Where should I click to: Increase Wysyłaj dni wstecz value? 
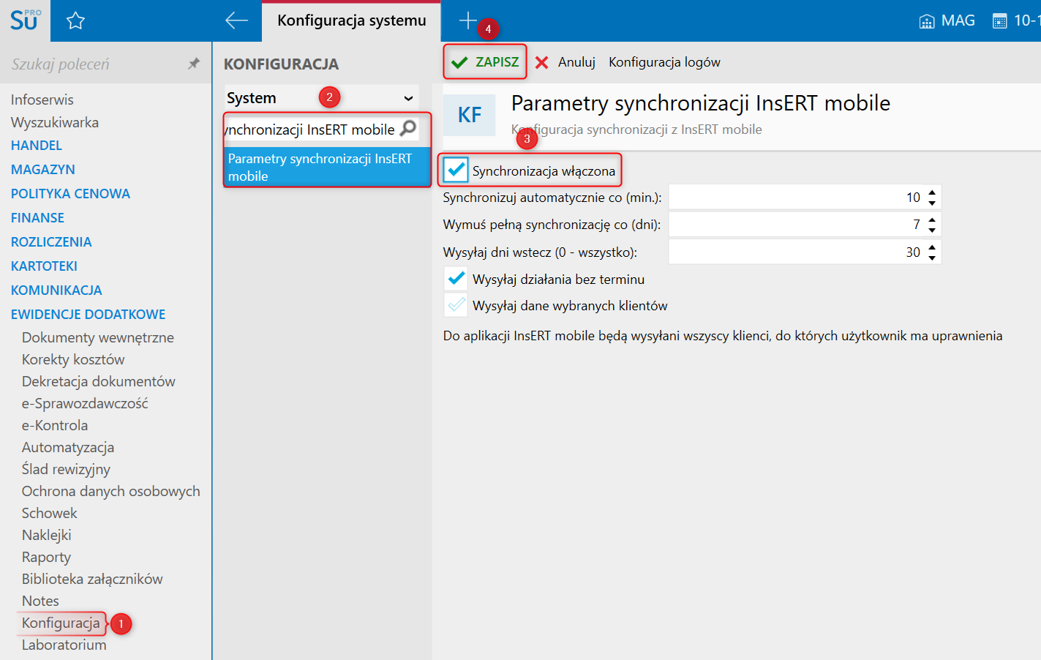coord(932,248)
